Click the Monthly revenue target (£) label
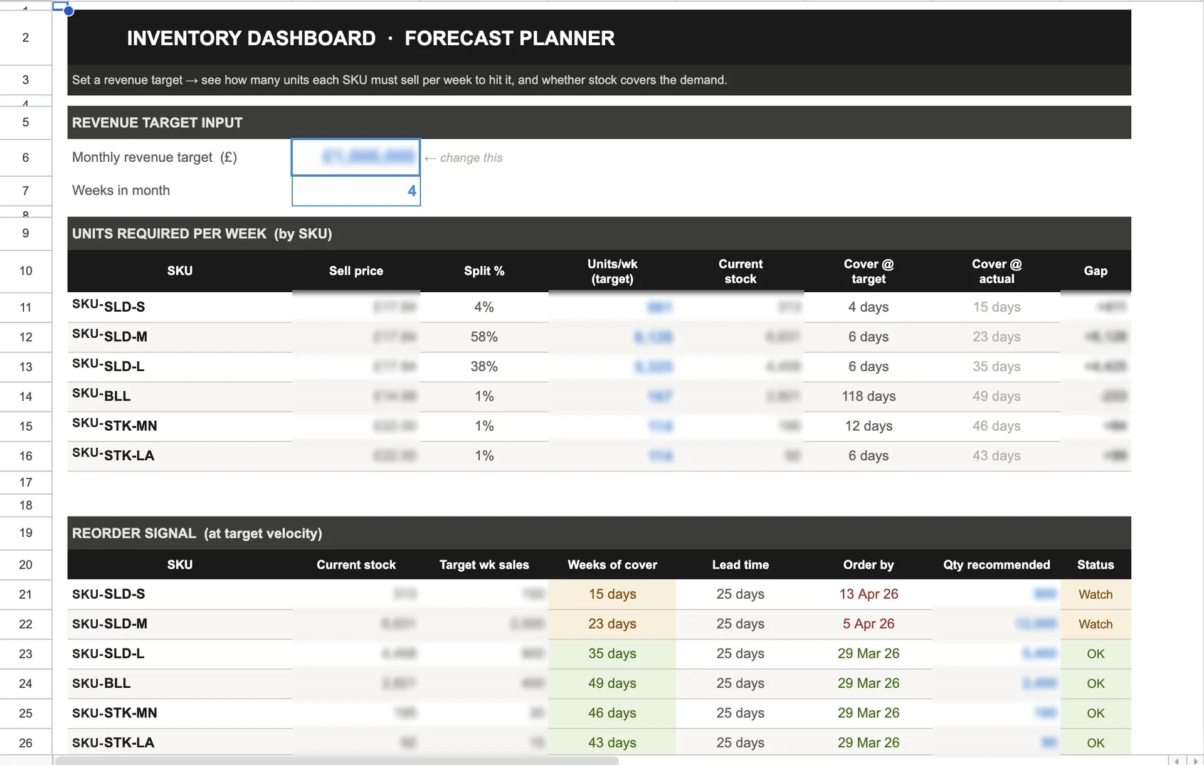Screen dimensions: 1204x765 tap(154, 157)
